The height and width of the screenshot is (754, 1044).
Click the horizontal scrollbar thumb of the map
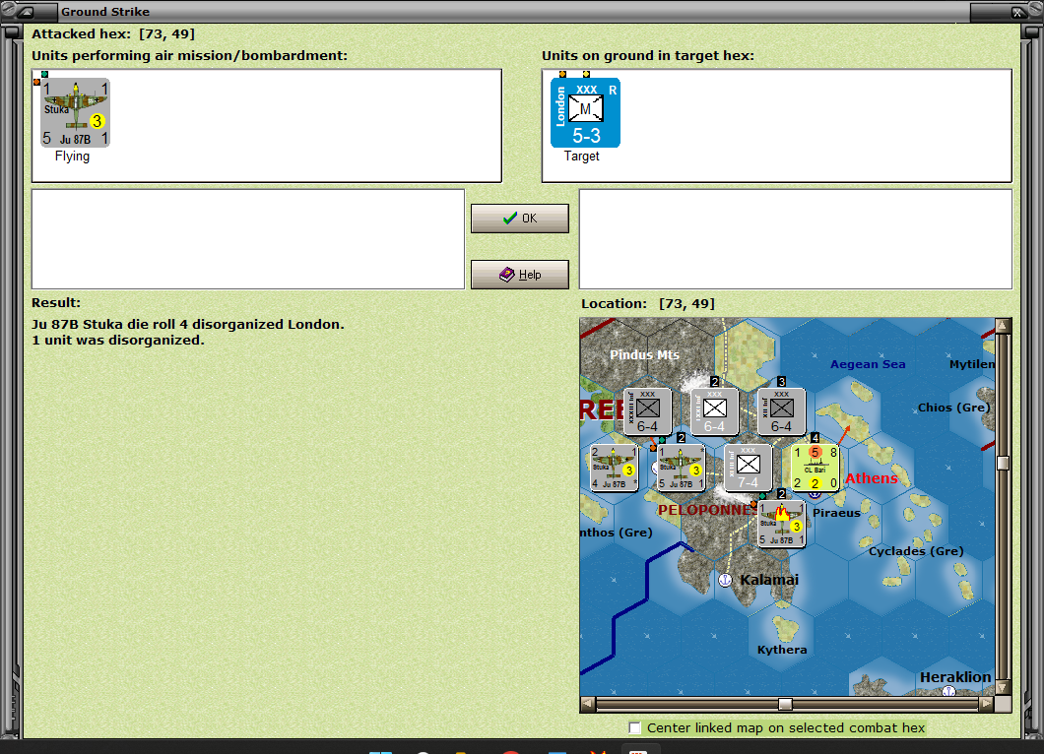785,704
